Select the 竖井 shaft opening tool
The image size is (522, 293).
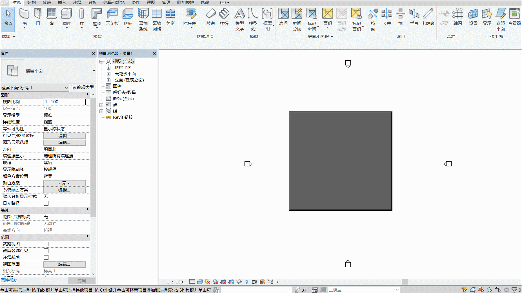coord(386,17)
